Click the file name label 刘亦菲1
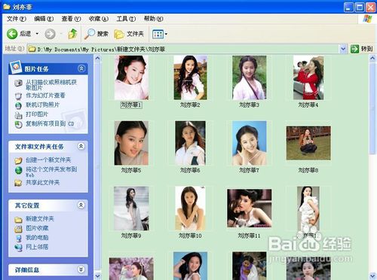Image resolution: width=377 pixels, height=280 pixels. pos(131,105)
